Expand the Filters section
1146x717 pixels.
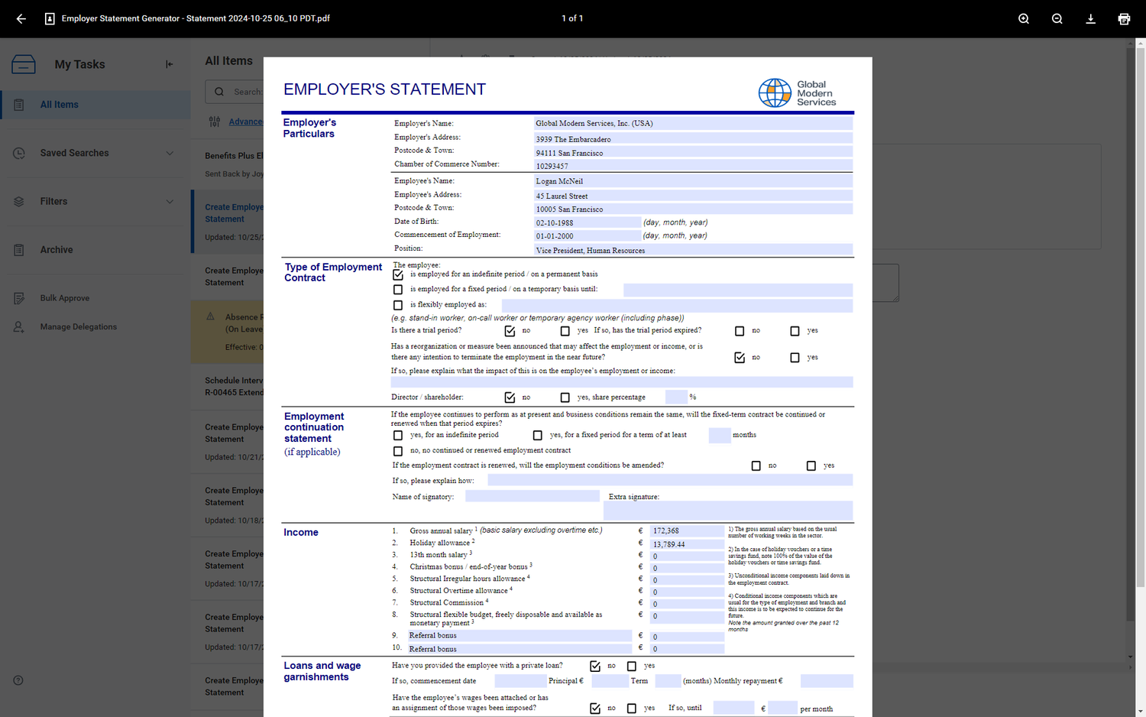click(x=53, y=201)
